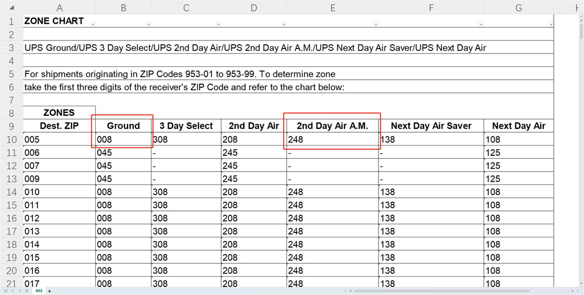Expand the filter dropdown in column E row 1
The width and height of the screenshot is (584, 295).
(375, 25)
